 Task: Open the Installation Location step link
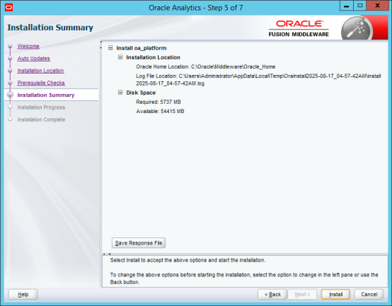coord(40,71)
